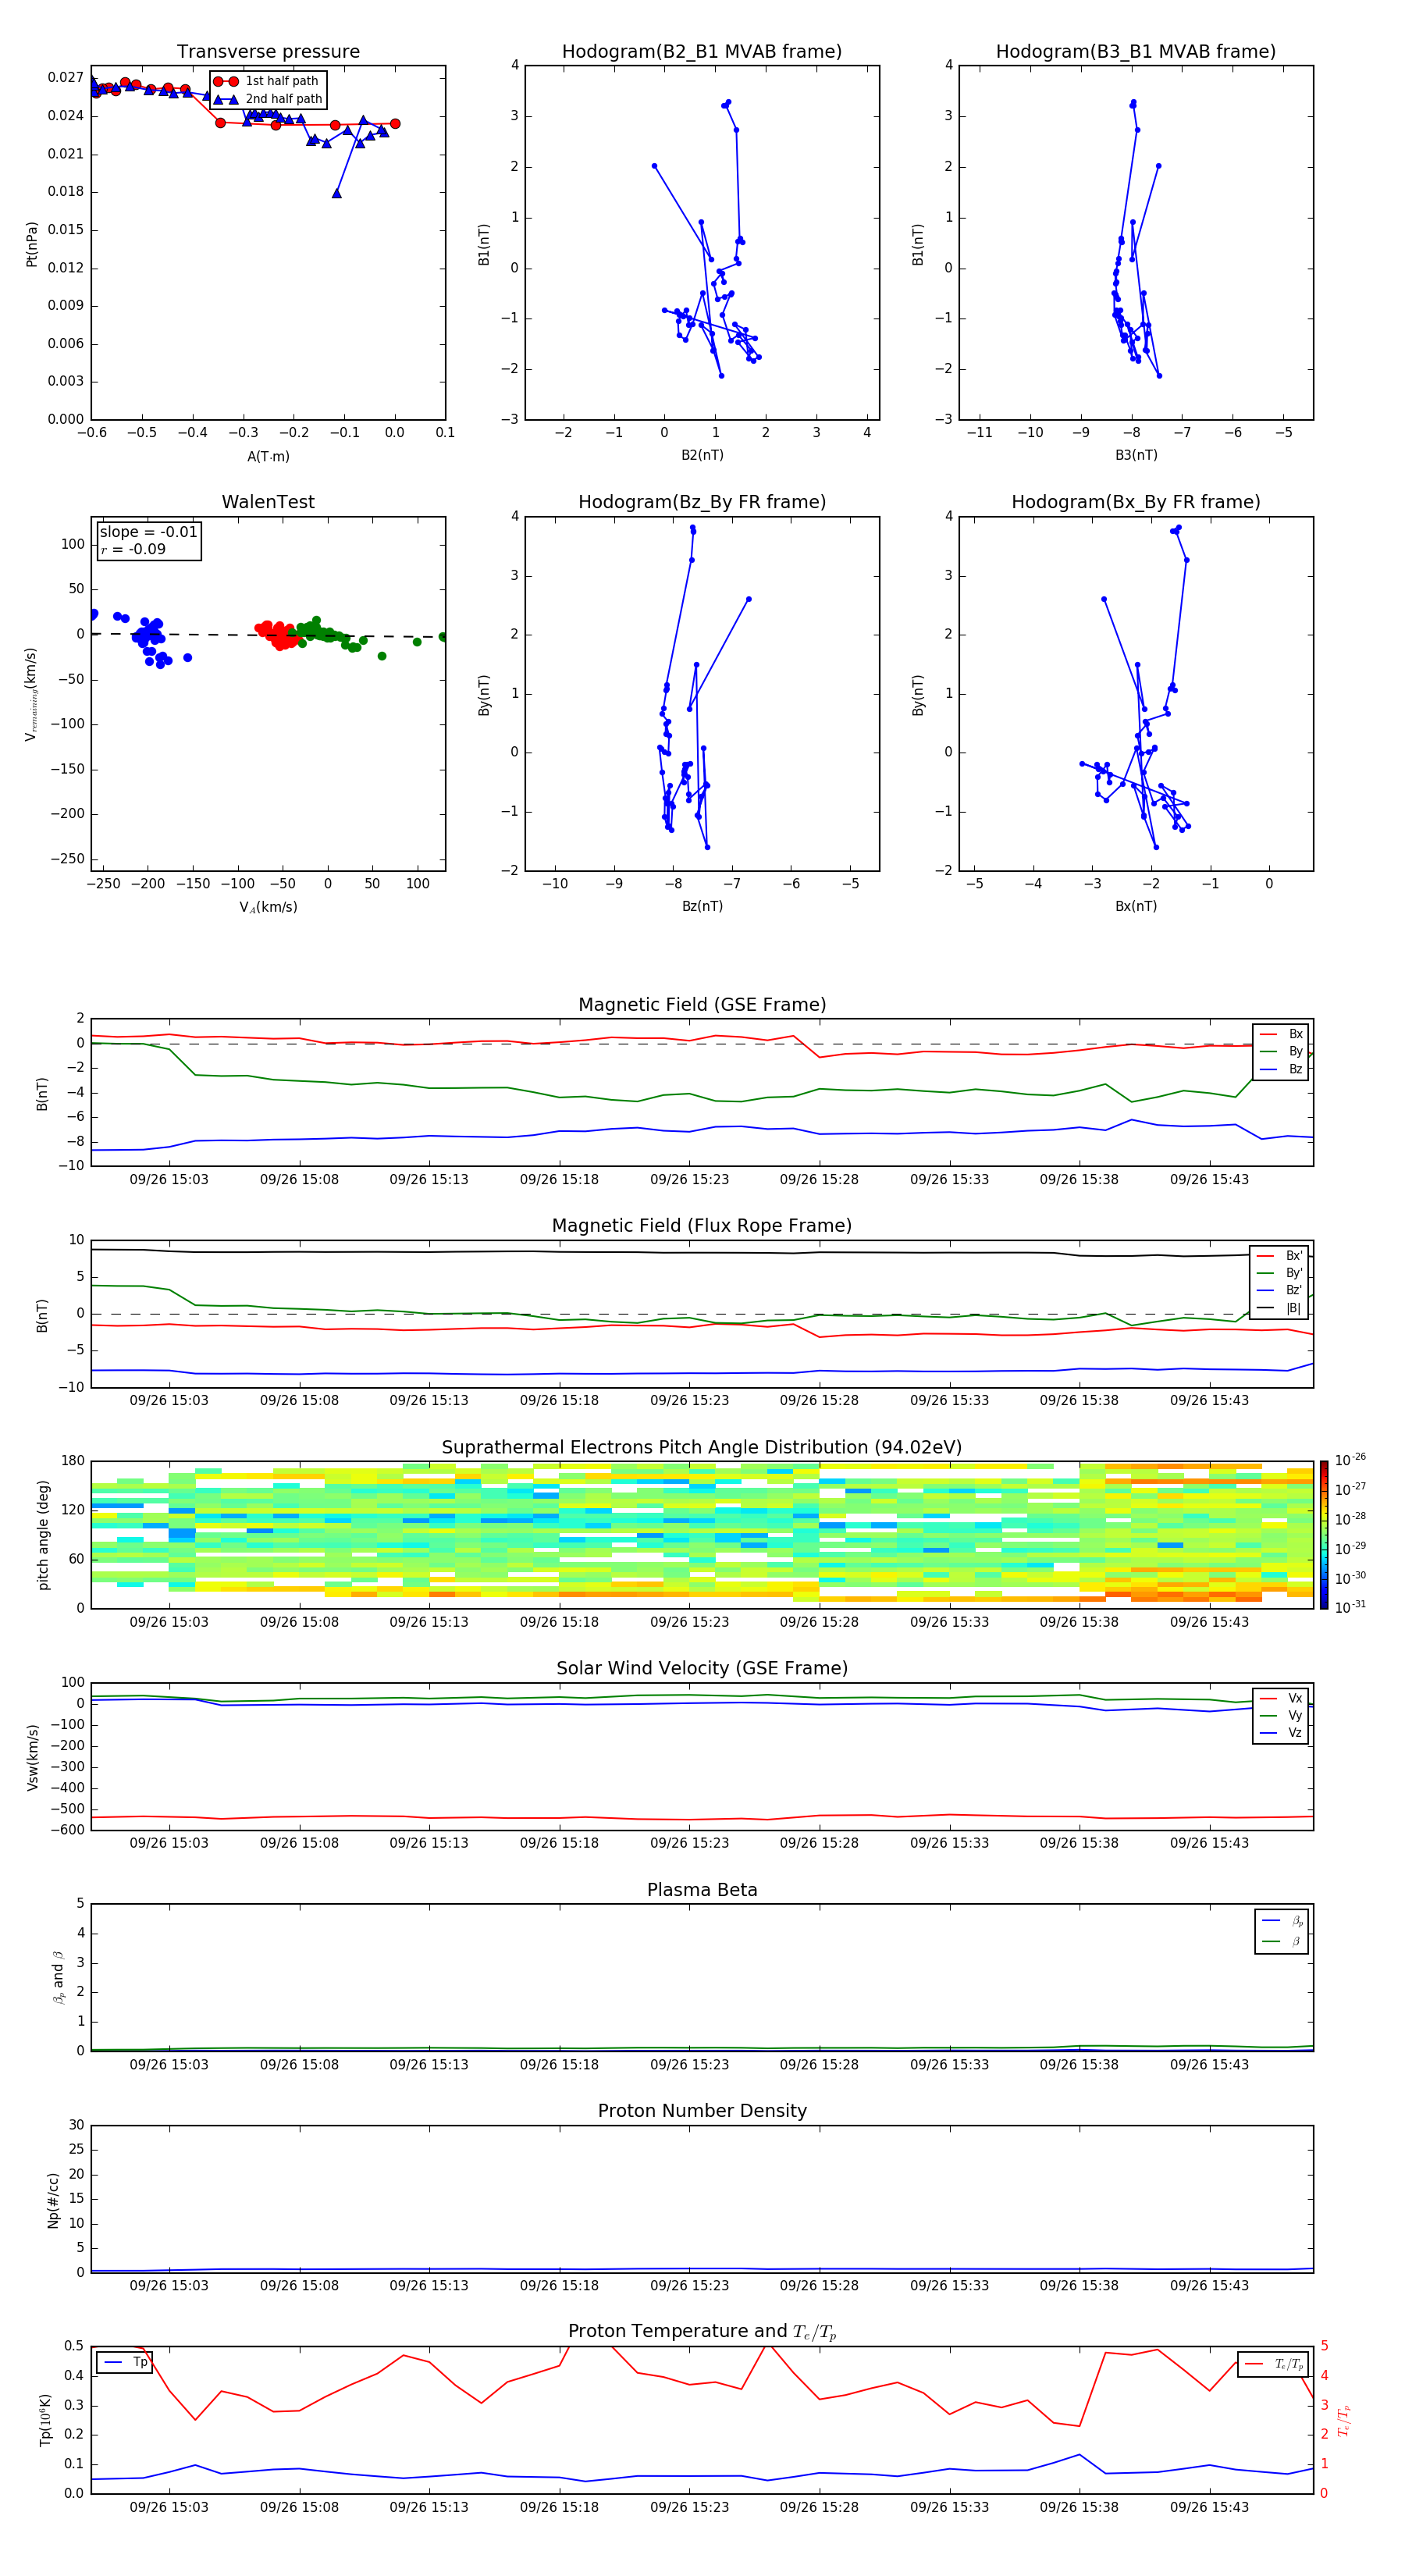Viewport: 1405px width, 2576px height.
Task: Click the "Vsw(km/s)" y-axis label
Action: 32,1757
